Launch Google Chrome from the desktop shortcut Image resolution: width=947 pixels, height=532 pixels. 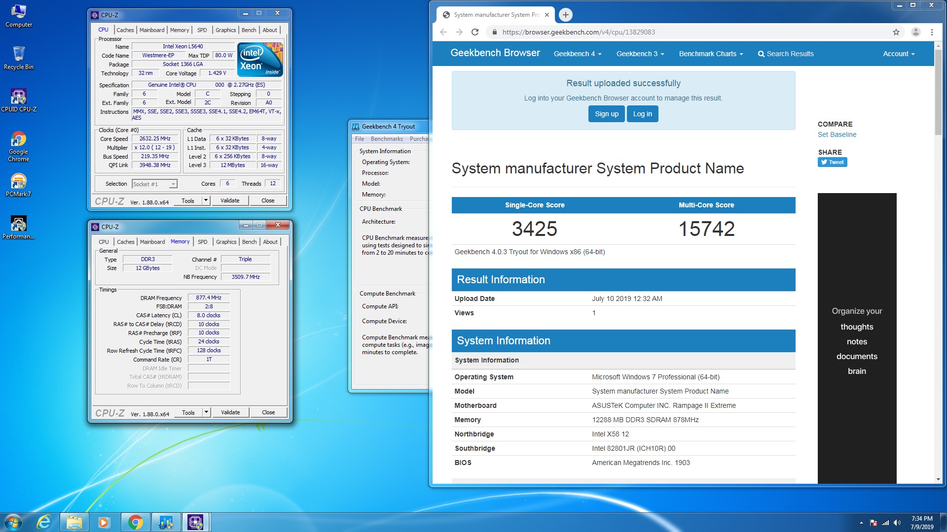coord(19,147)
